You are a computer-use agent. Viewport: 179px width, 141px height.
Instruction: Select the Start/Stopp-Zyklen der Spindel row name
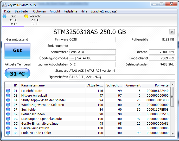(x=43, y=100)
